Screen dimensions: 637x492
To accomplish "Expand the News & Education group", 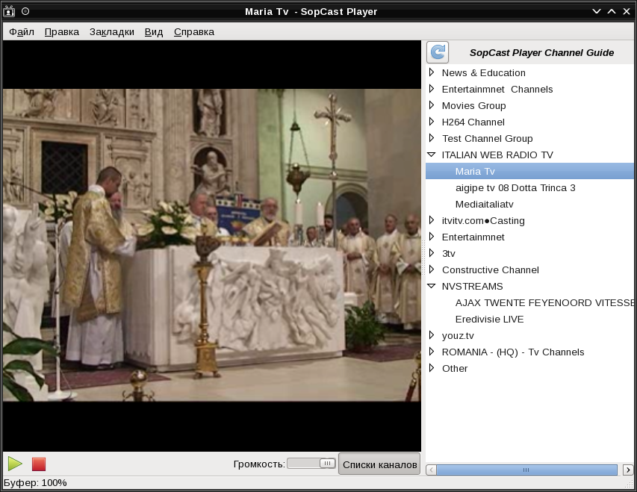I will click(432, 72).
